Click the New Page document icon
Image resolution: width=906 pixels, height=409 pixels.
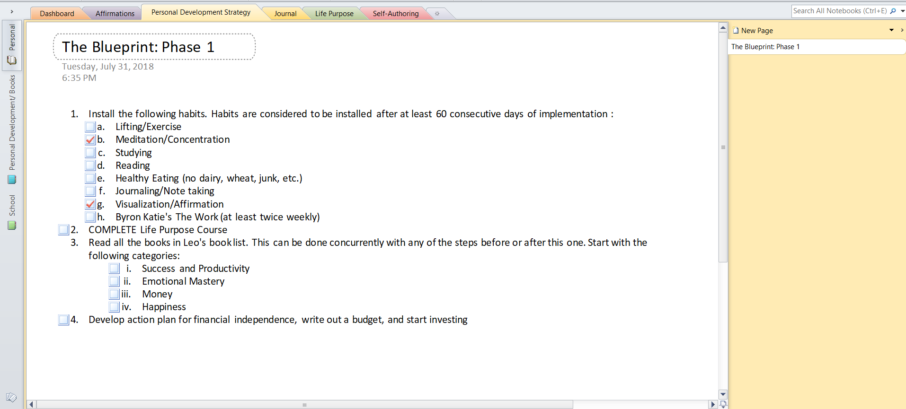pyautogui.click(x=736, y=30)
